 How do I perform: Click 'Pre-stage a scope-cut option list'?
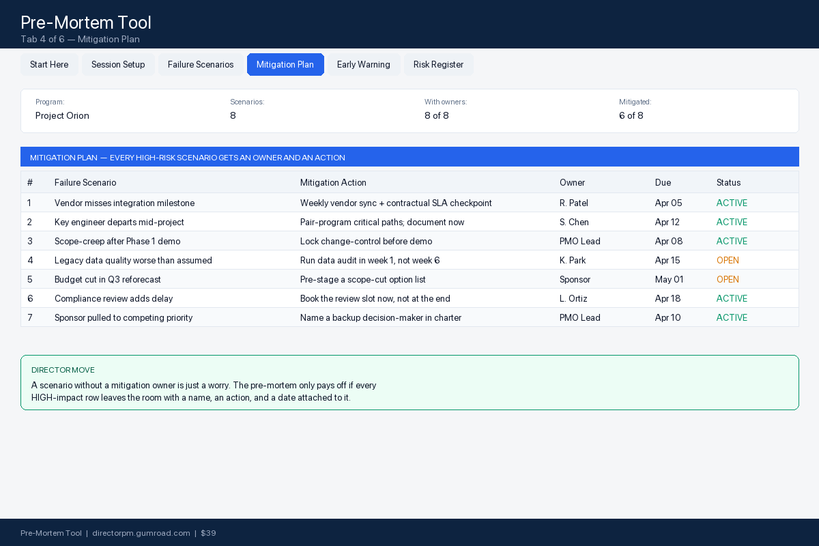[x=363, y=280]
